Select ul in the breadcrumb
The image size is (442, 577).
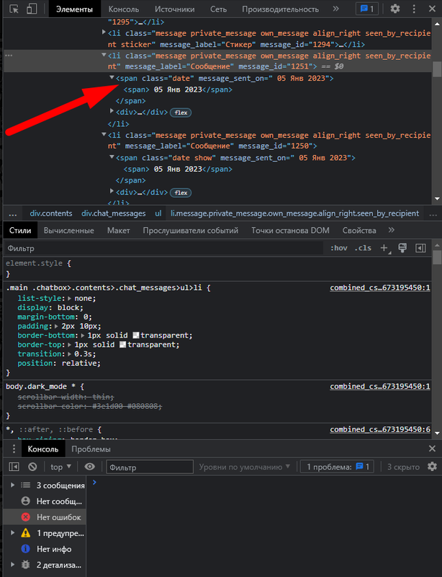coord(158,213)
